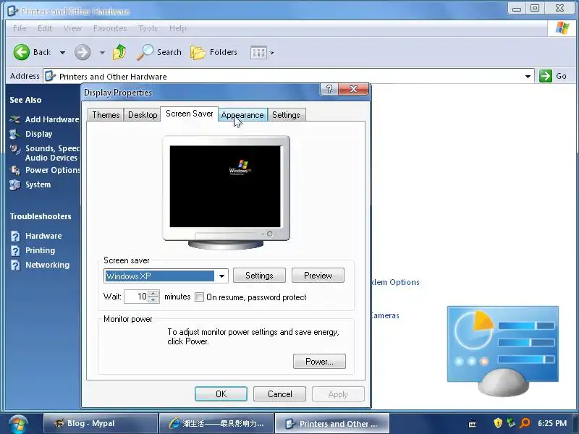Click the green Go arrow icon
This screenshot has width=579, height=434.
546,76
